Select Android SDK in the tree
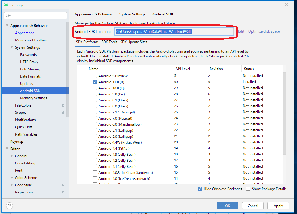297x214 pixels. click(35, 91)
